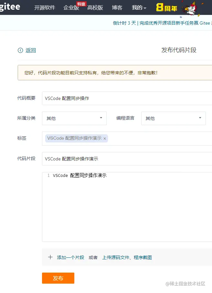Screen dimensions: 212x293
Task: Open the 所属分类 dropdown
Action: 74,118
